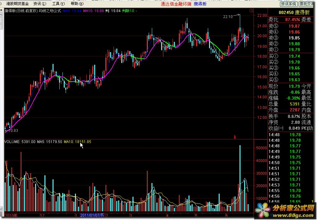Click the volume MA5: 15179.50 label
The height and width of the screenshot is (220, 317).
point(49,142)
